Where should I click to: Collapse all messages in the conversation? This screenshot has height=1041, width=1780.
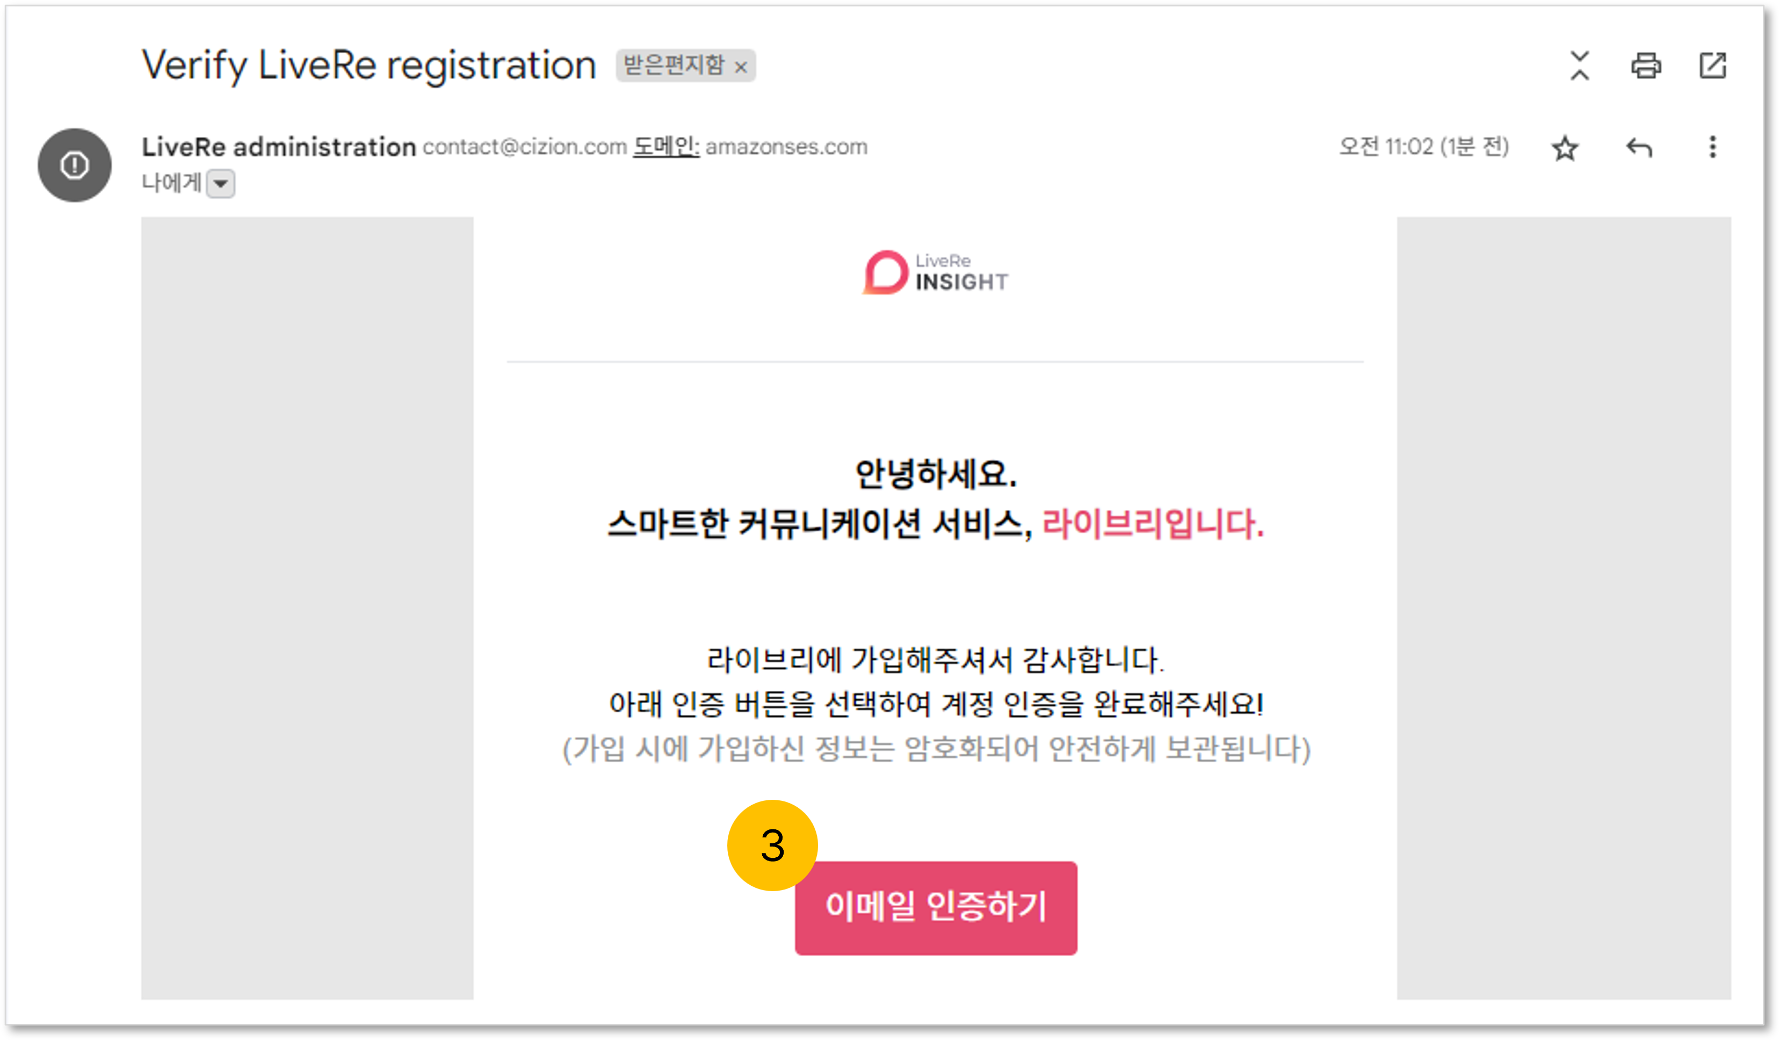pyautogui.click(x=1580, y=66)
